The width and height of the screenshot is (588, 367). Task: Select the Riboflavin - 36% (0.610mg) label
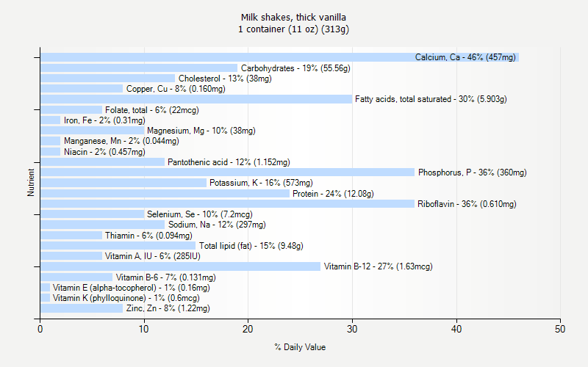[x=467, y=204]
